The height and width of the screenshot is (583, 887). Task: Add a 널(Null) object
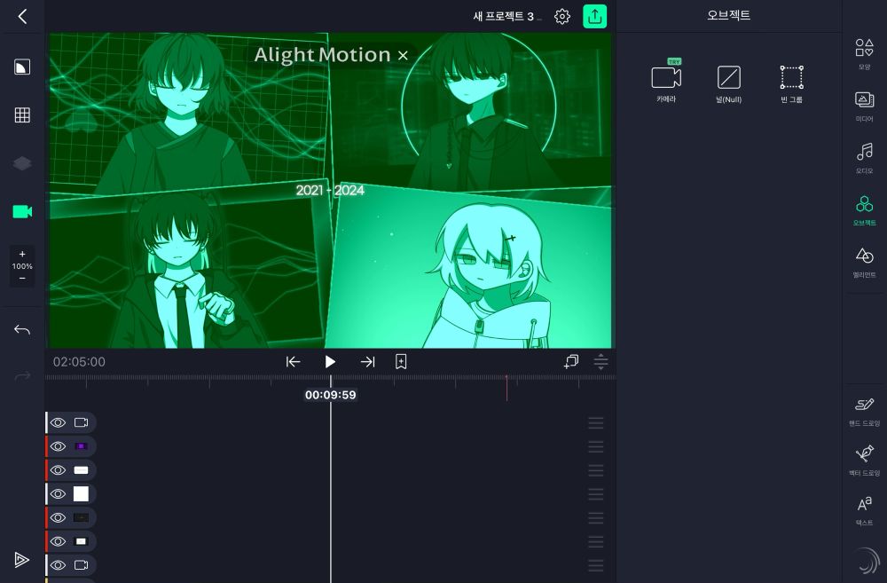click(x=728, y=83)
